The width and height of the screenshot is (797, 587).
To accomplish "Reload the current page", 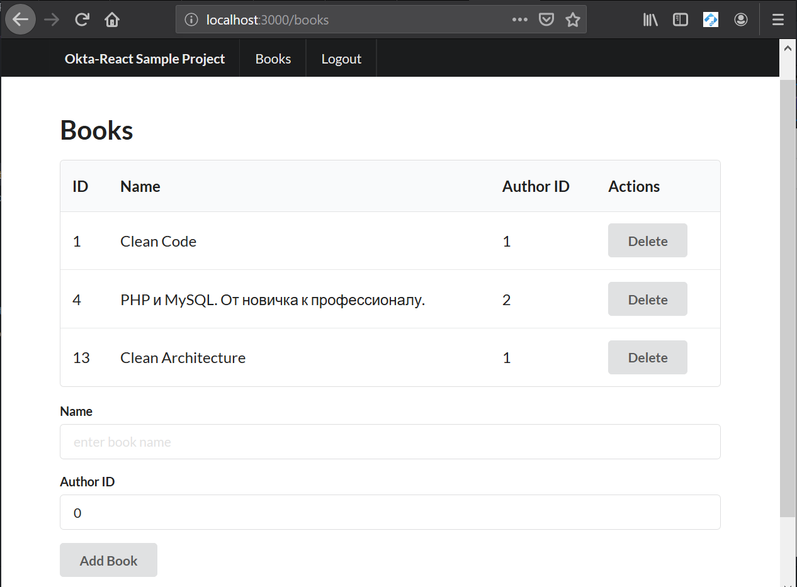I will pos(81,20).
